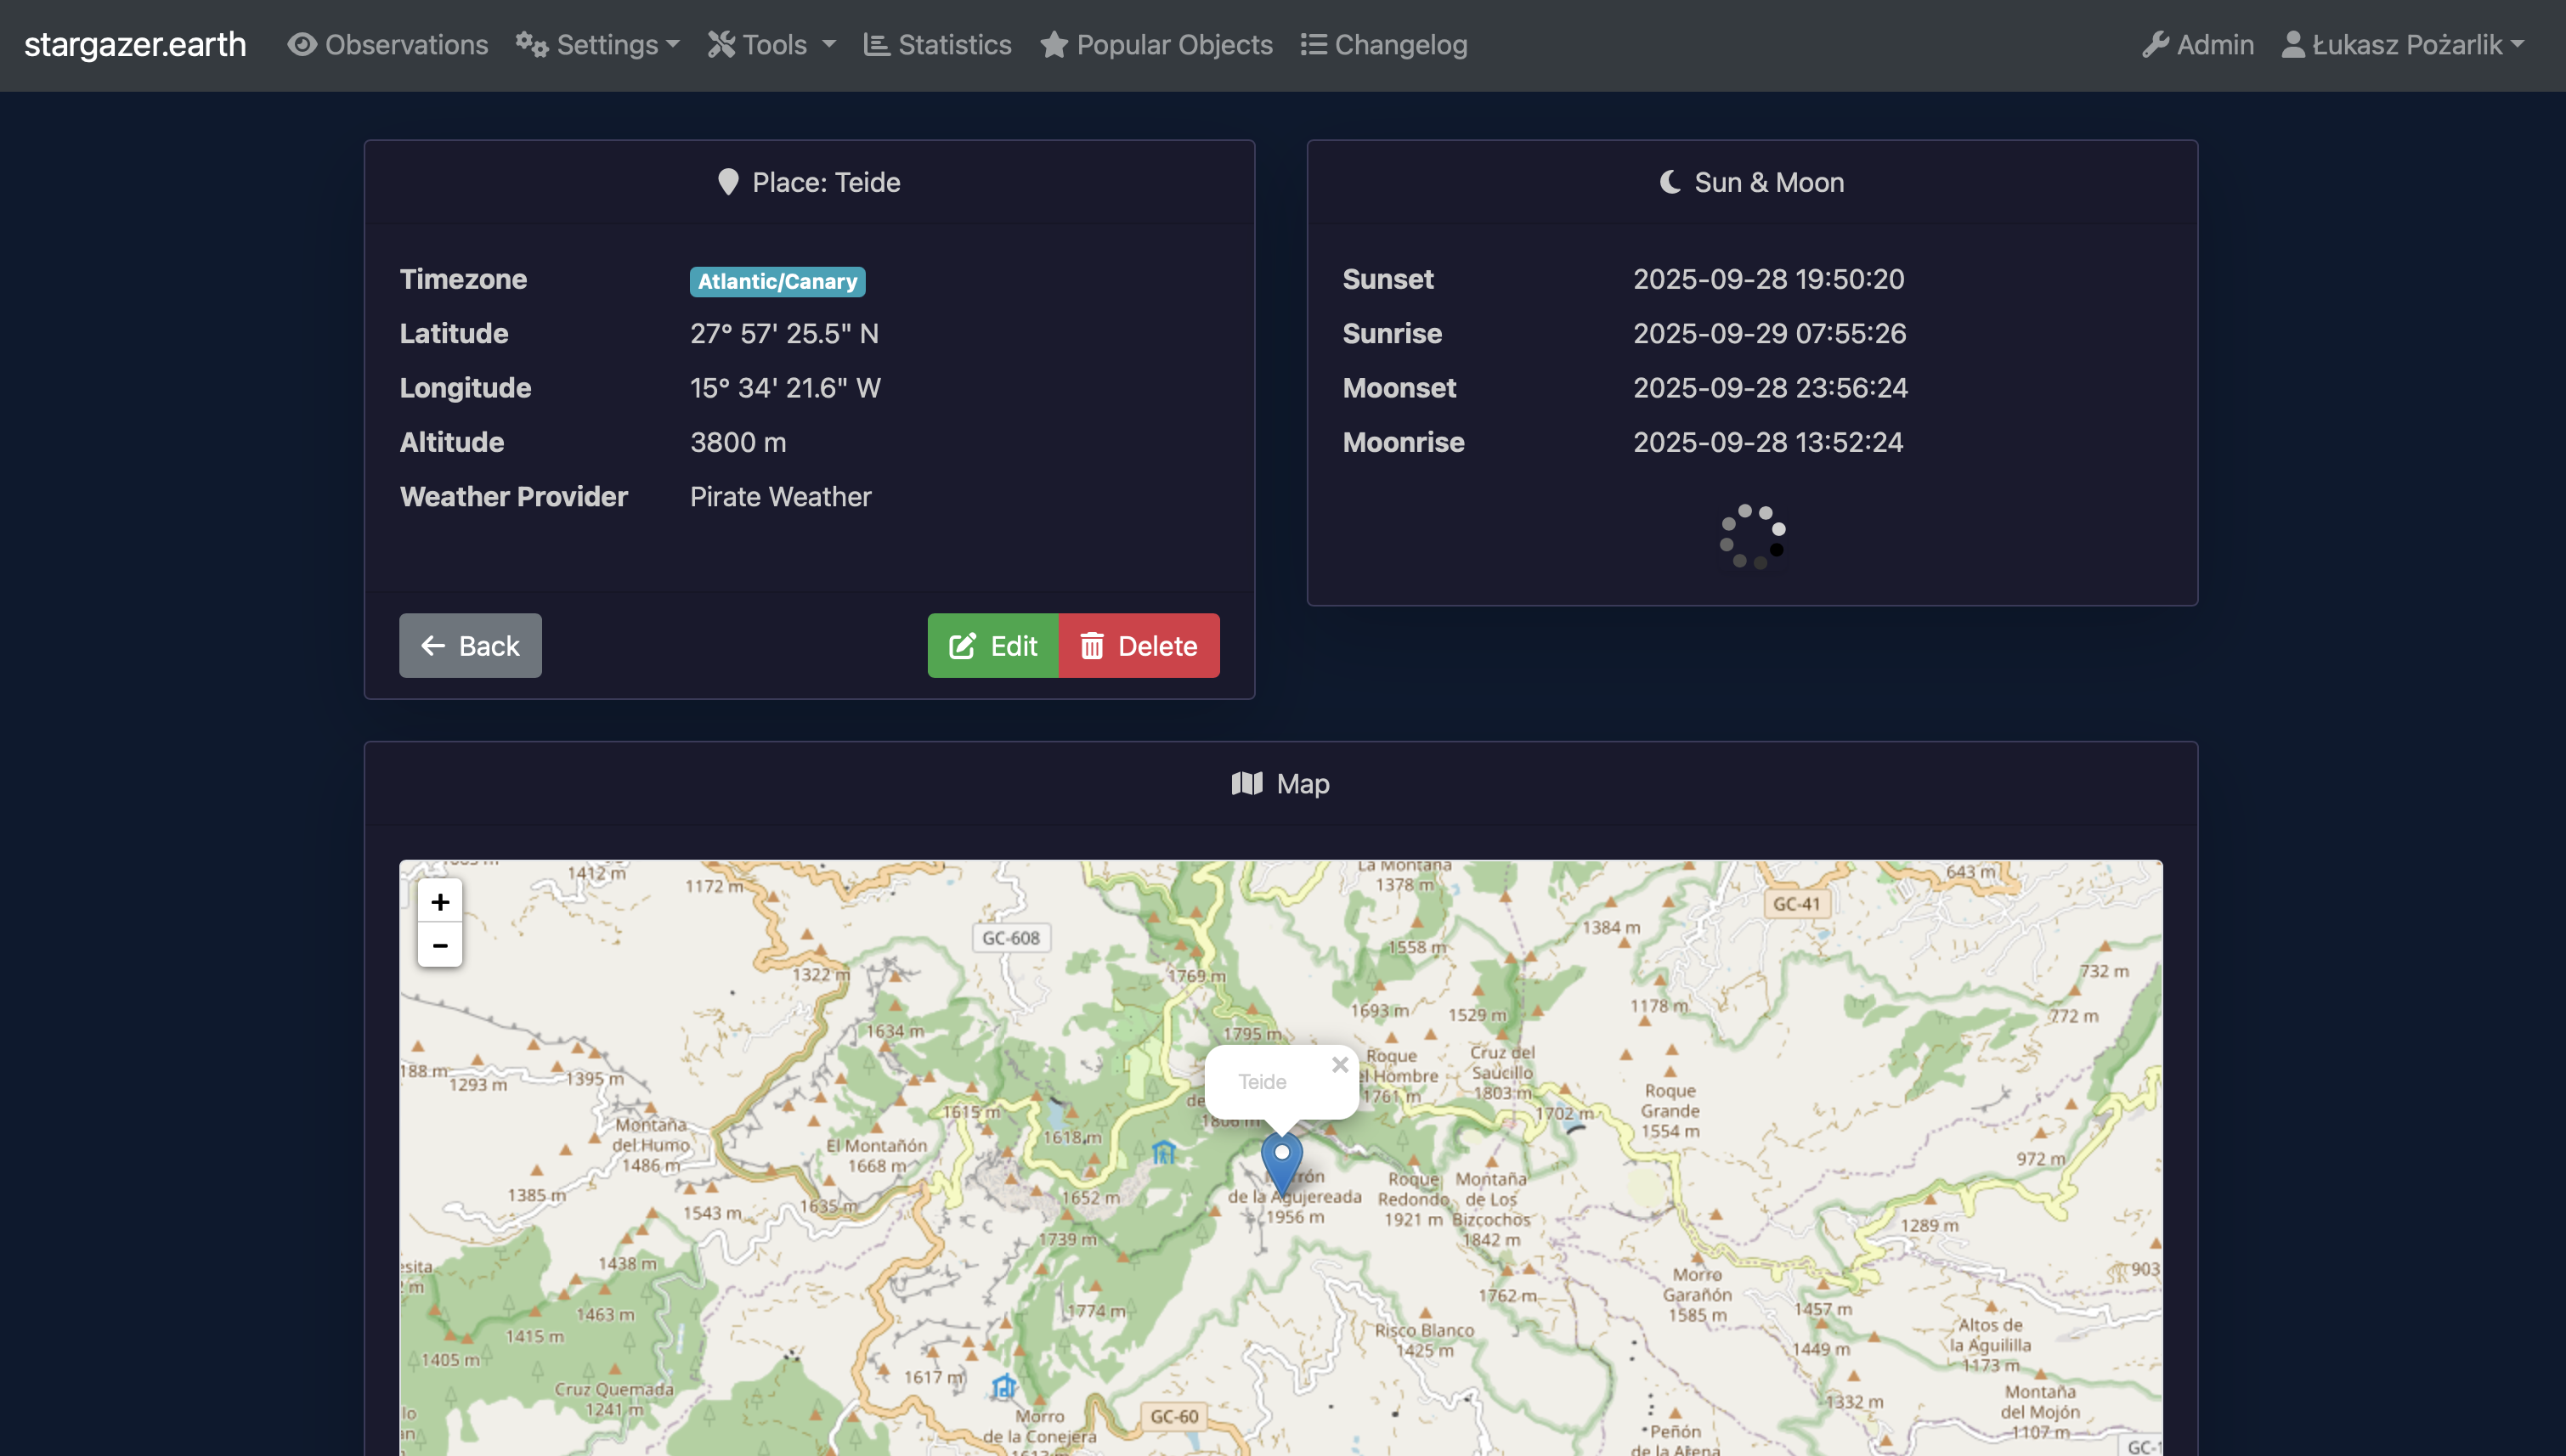Open the Changelog page

(x=1400, y=45)
